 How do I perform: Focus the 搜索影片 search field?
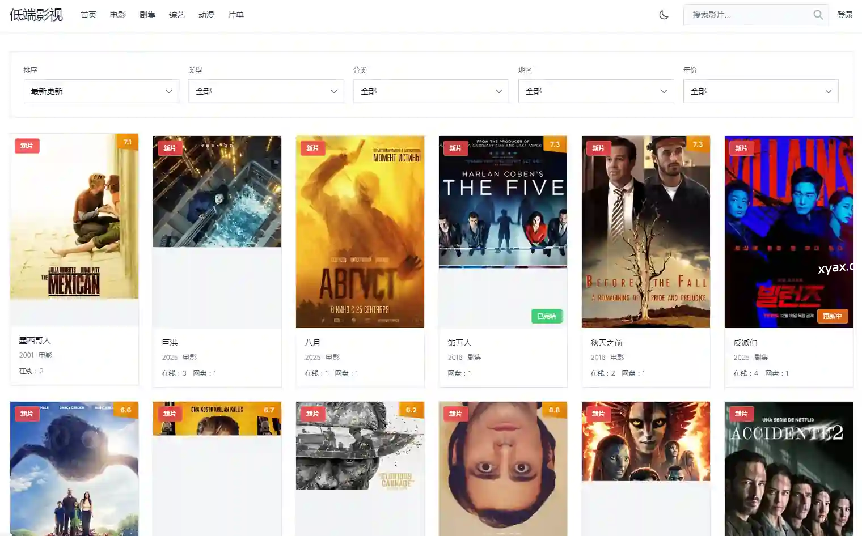coord(749,15)
